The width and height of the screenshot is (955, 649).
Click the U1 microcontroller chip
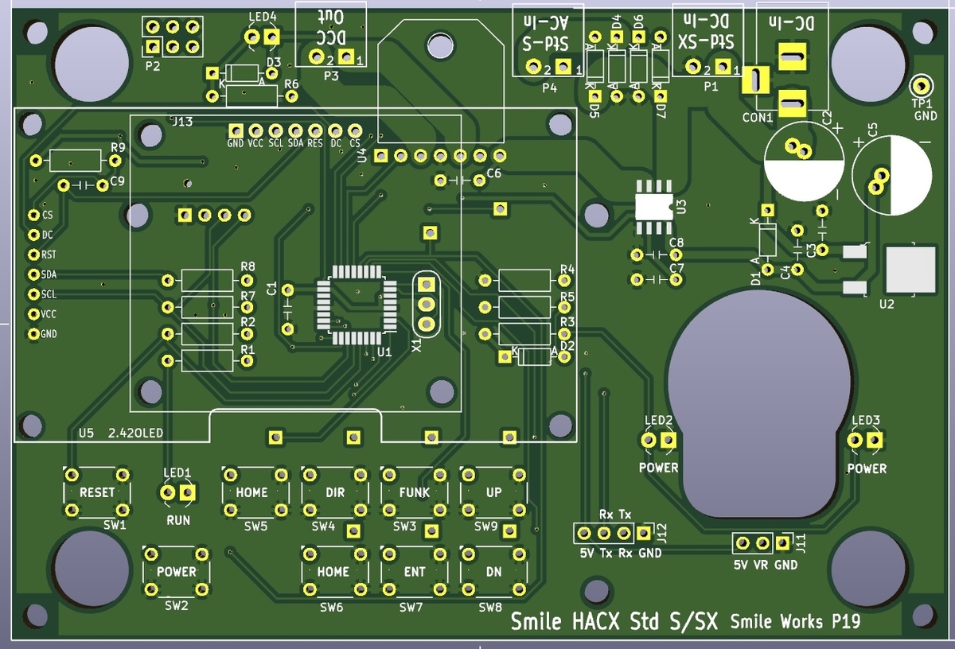click(x=357, y=305)
